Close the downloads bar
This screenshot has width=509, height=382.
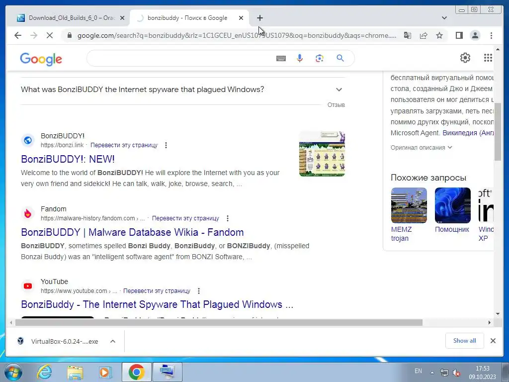[493, 341]
